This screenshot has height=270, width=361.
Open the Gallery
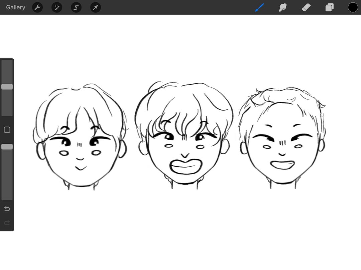click(x=15, y=7)
